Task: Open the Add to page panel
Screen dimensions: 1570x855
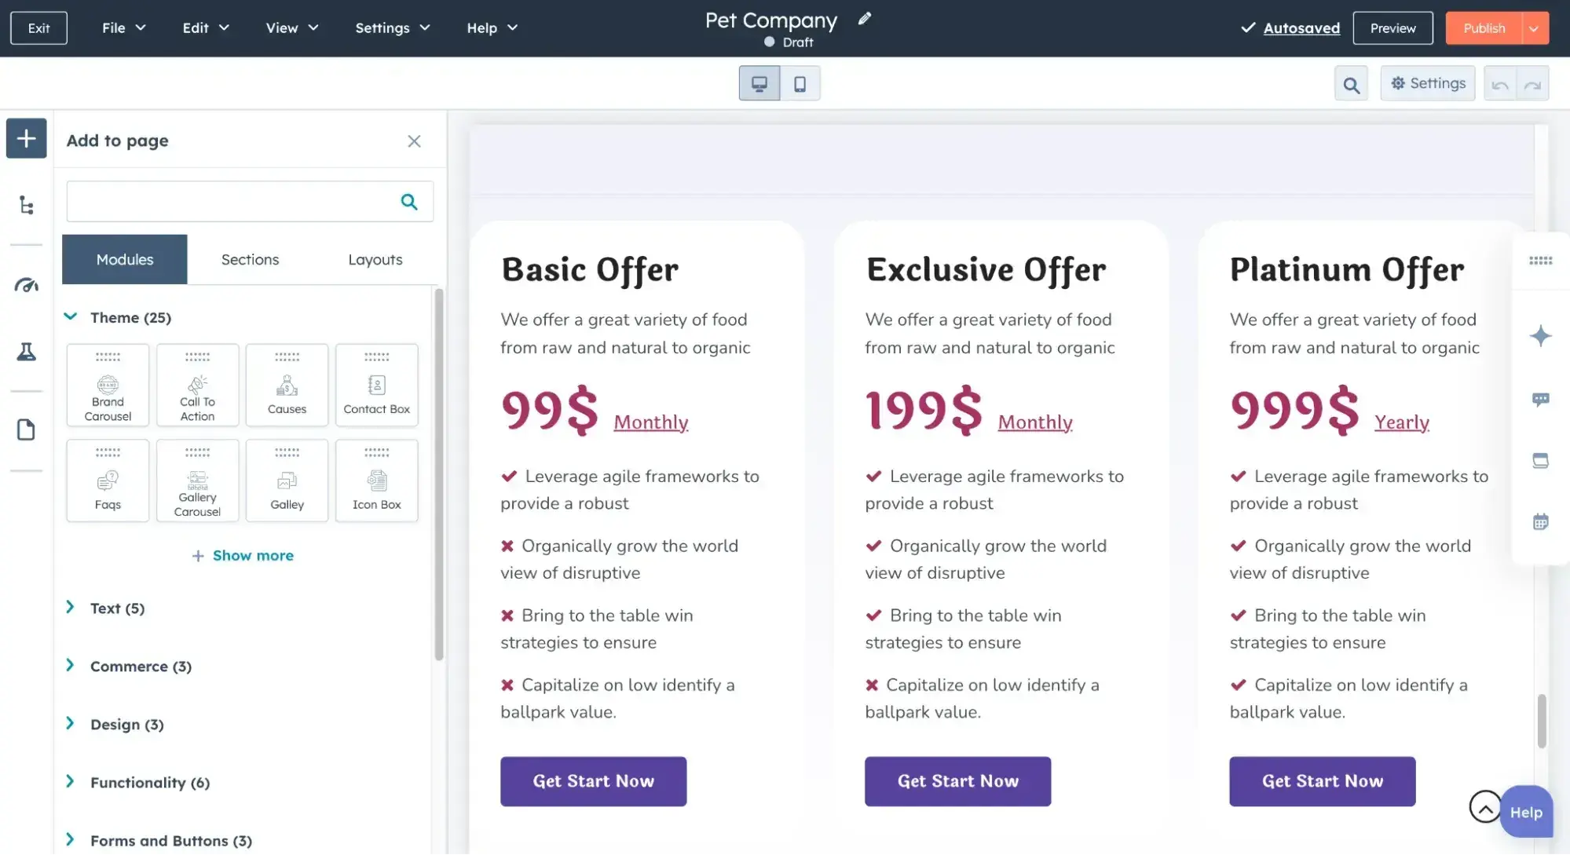Action: coord(26,138)
